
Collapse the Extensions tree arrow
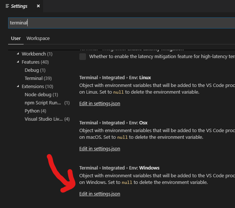pyautogui.click(x=18, y=87)
